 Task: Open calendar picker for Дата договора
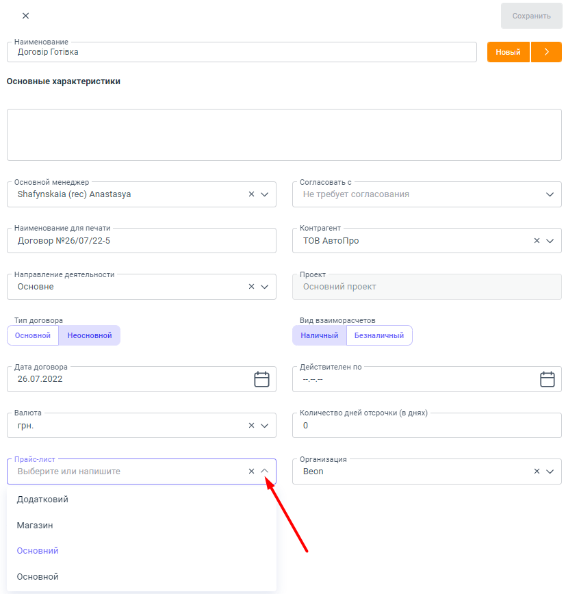pyautogui.click(x=261, y=379)
